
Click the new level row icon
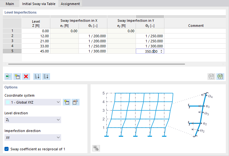pyautogui.click(x=17, y=76)
